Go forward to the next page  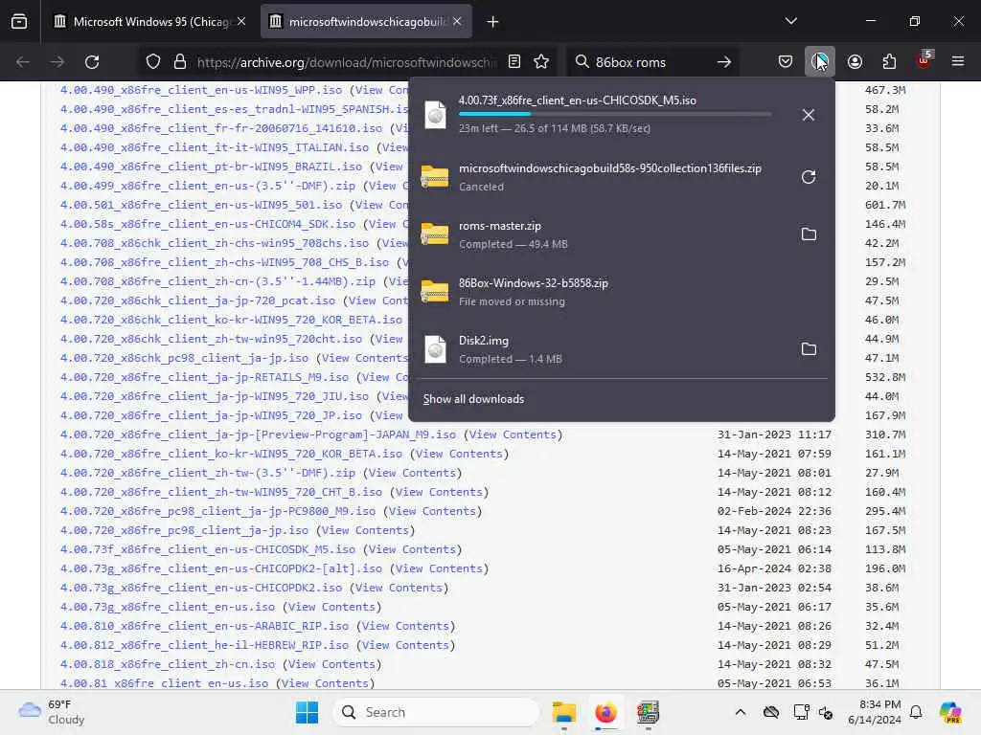[57, 62]
